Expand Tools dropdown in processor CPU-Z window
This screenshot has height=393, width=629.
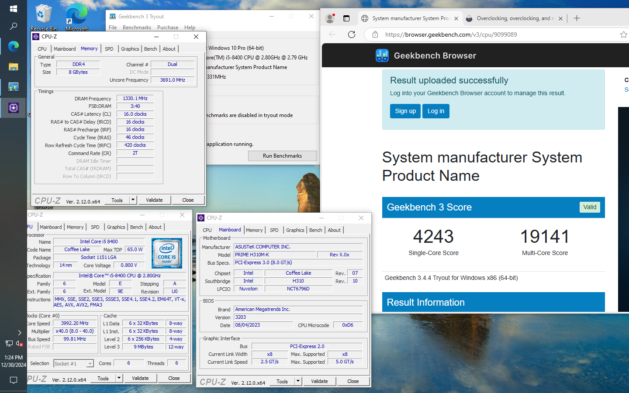click(119, 378)
